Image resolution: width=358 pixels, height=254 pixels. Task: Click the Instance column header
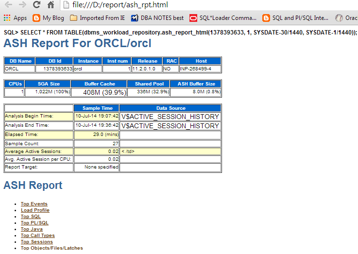coord(88,61)
